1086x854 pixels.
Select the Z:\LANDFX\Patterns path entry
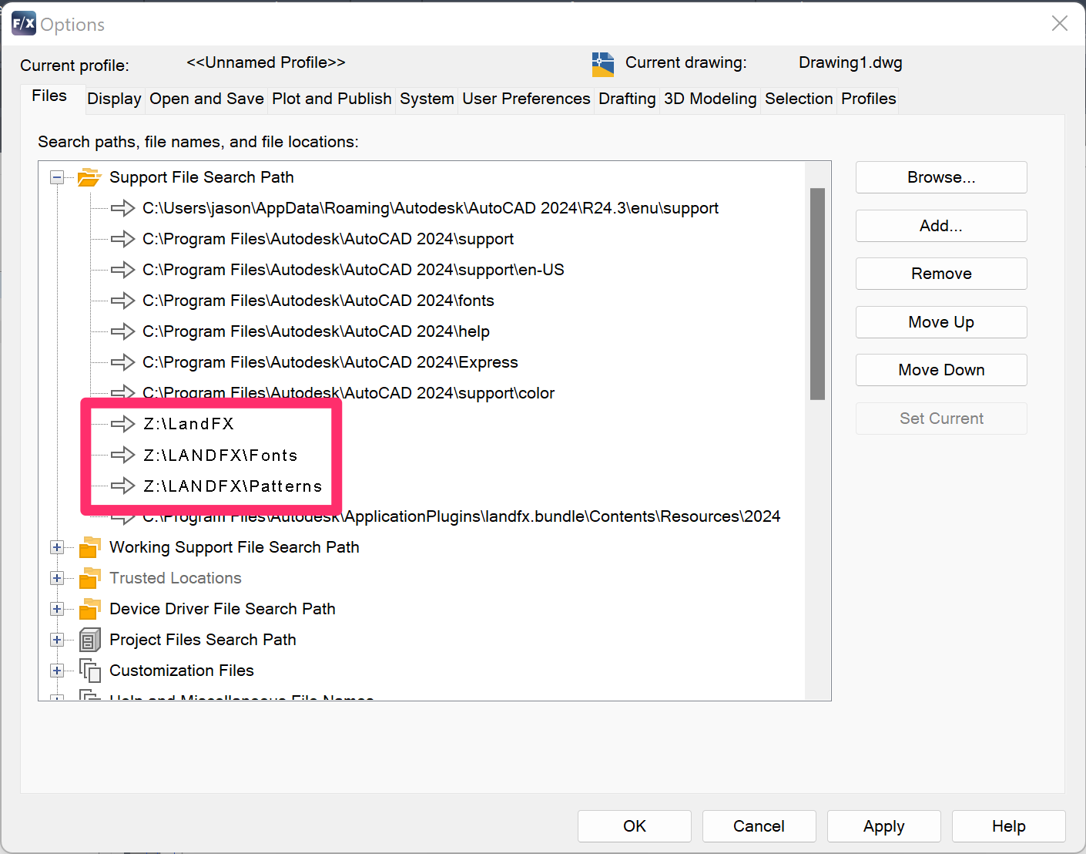tap(233, 486)
